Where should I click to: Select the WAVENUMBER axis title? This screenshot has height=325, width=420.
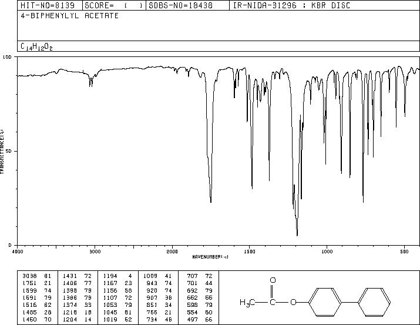point(210,257)
